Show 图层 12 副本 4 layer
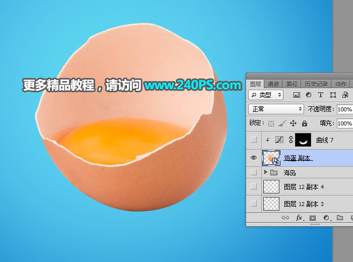Viewport: 353px width, 262px height. coord(254,186)
